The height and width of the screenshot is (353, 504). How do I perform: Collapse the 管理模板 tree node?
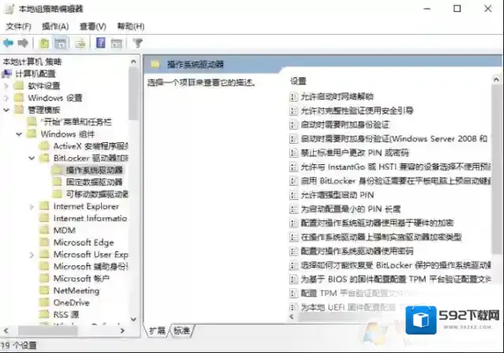point(7,110)
